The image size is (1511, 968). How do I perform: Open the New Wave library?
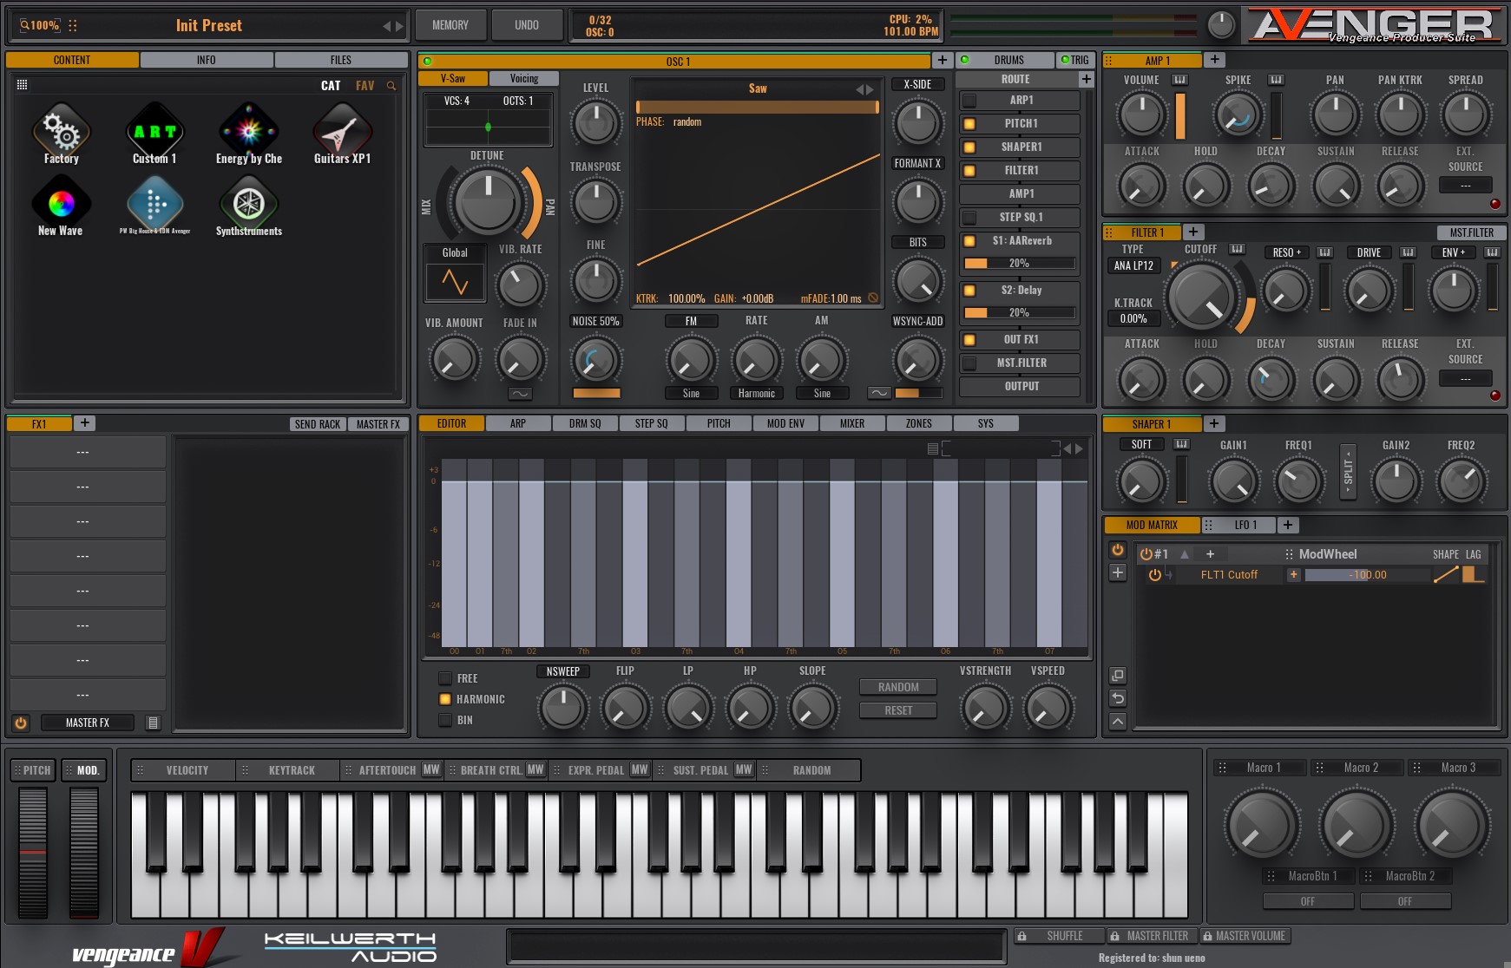[x=61, y=206]
